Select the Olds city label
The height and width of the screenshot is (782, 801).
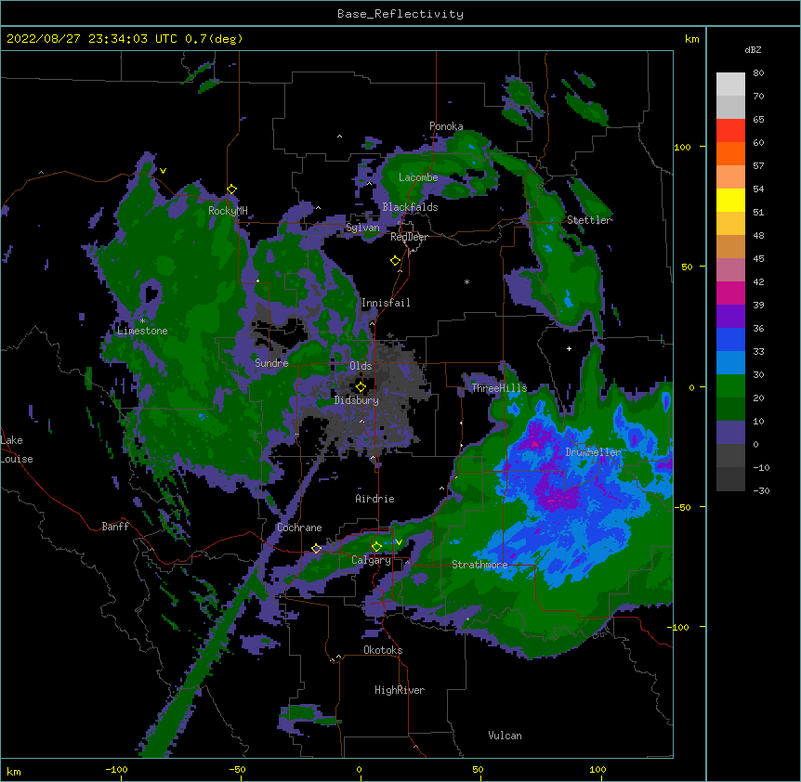[x=361, y=366]
